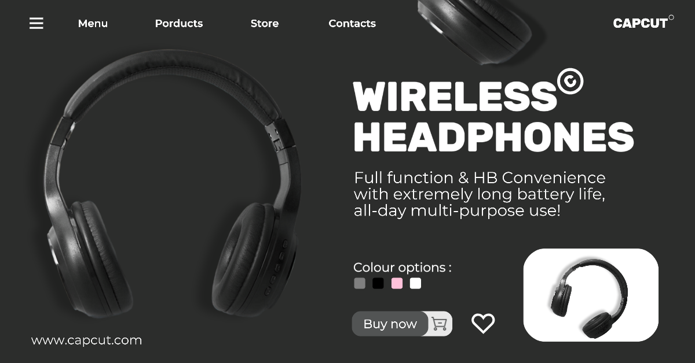Screen dimensions: 695x363
Task: Go to the Porducts navigation item
Action: click(179, 24)
